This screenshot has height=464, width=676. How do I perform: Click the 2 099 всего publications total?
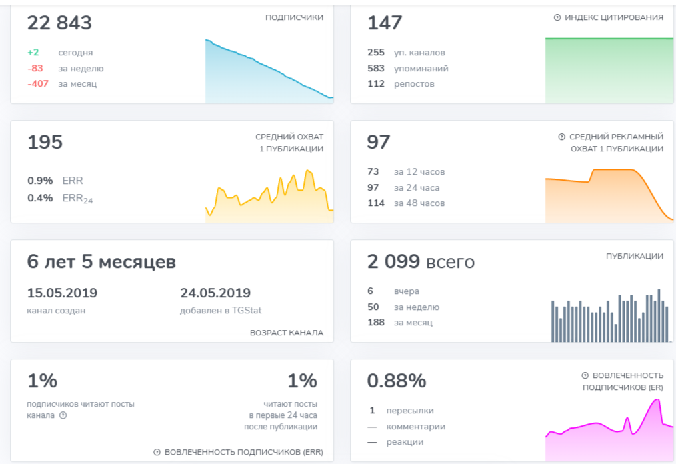pos(421,262)
